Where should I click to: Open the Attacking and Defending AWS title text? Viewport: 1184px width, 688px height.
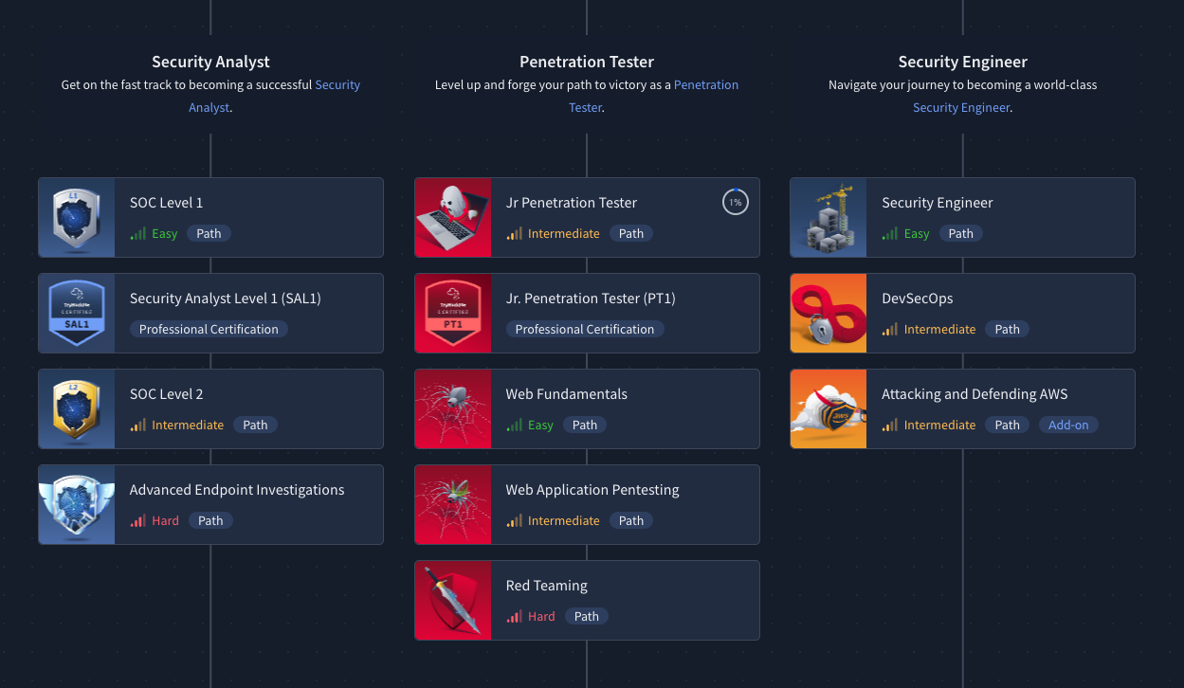click(x=975, y=394)
